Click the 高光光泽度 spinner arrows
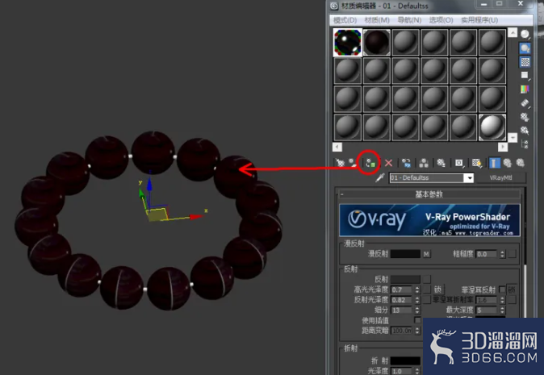Viewport: 544px width, 375px height. pyautogui.click(x=417, y=290)
